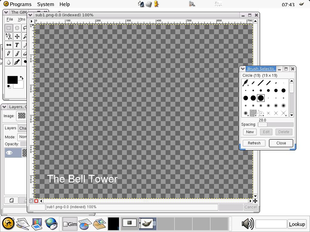Choose the Bezier Paths tool
The image size is (310, 232).
click(x=9, y=37)
